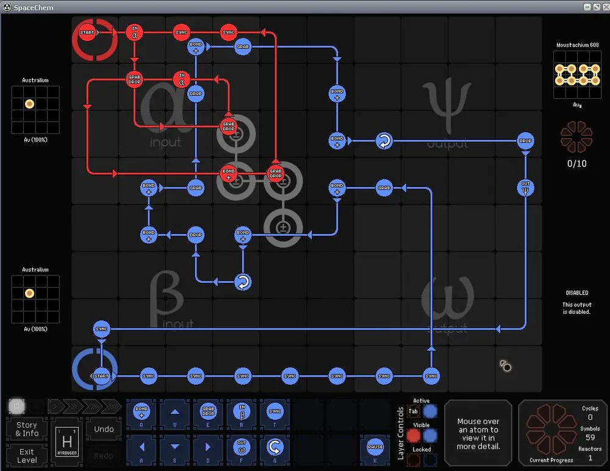The width and height of the screenshot is (610, 471).
Task: Toggle the Active layer blue circle
Action: click(431, 412)
